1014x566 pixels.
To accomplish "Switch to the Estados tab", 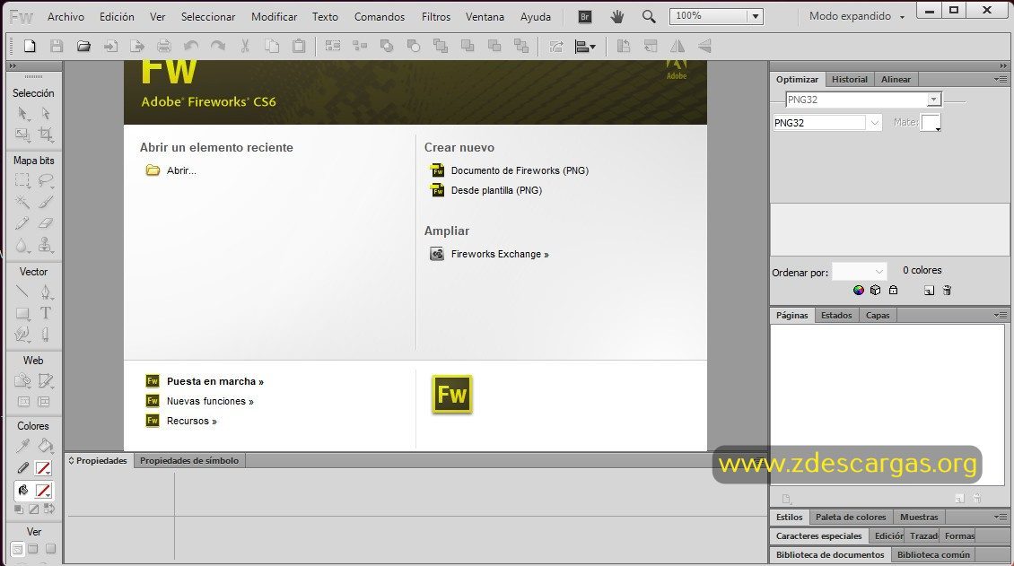I will [x=836, y=316].
